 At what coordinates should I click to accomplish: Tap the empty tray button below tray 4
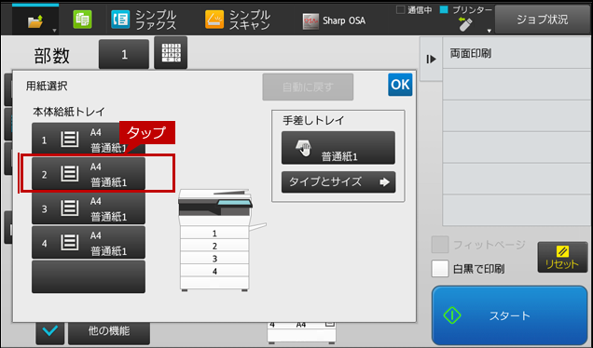pyautogui.click(x=89, y=276)
